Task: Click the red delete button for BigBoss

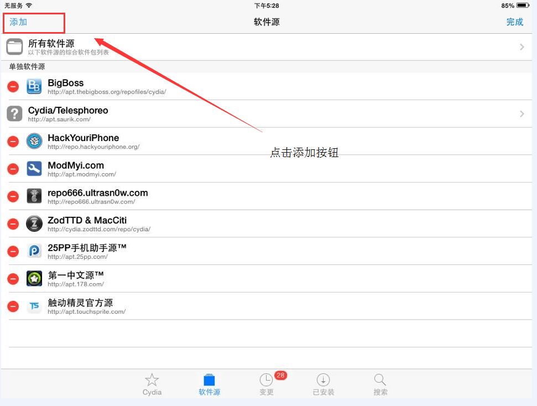Action: (13, 86)
